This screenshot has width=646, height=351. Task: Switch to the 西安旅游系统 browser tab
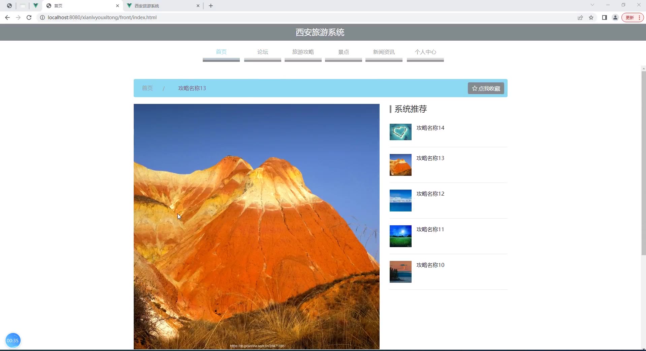163,6
